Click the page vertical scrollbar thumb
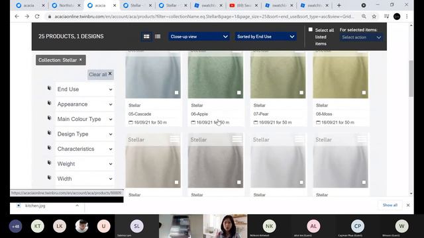 click(411, 78)
